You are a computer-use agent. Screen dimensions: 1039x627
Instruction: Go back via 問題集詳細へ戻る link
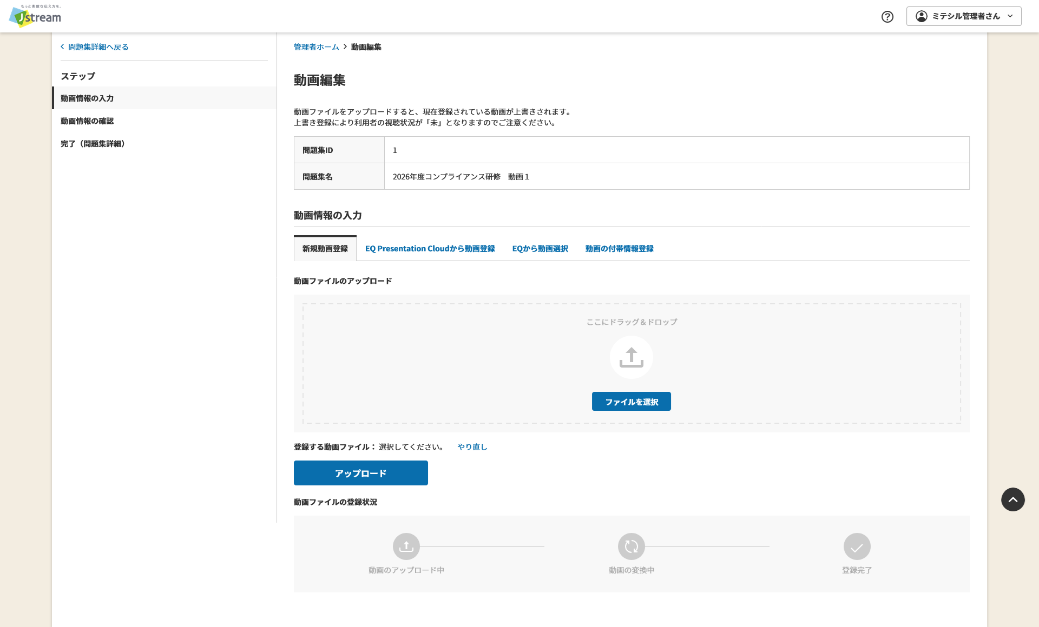coord(98,47)
